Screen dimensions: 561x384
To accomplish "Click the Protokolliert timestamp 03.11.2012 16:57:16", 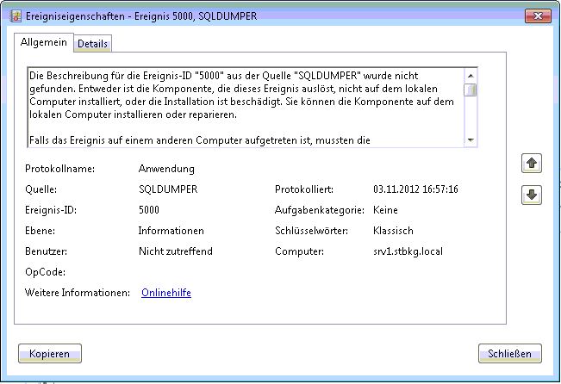I will tap(415, 189).
